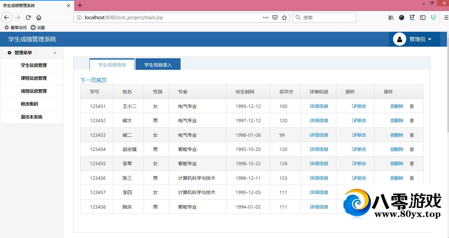The width and height of the screenshot is (449, 238).
Task: Open 详细信息 link for 李四
Action: pyautogui.click(x=319, y=192)
